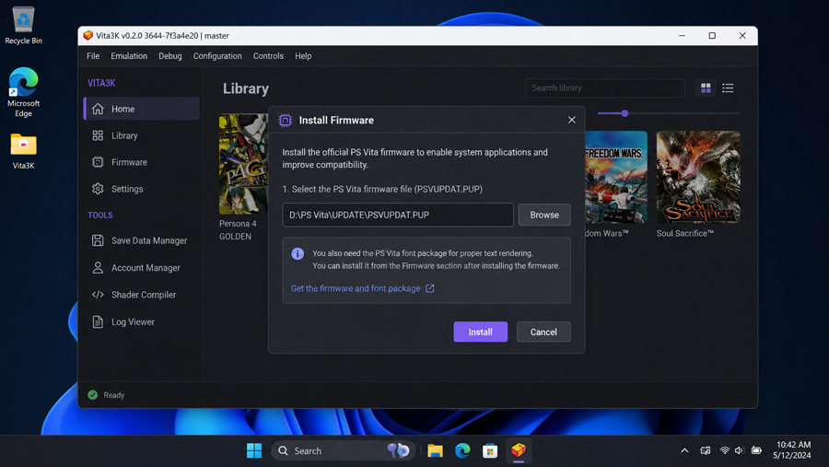Viewport: 829px width, 467px height.
Task: Click the Library grid icon in sidebar
Action: (x=98, y=135)
